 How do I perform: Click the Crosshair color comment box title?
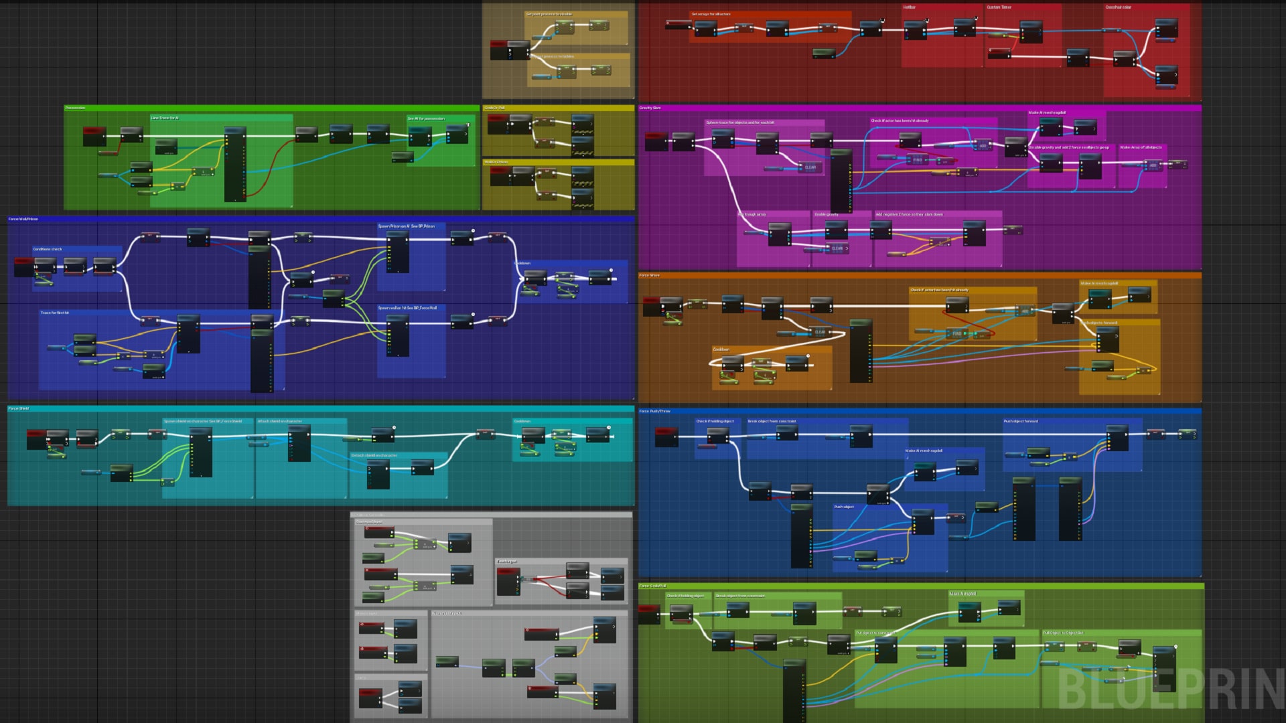[1118, 7]
